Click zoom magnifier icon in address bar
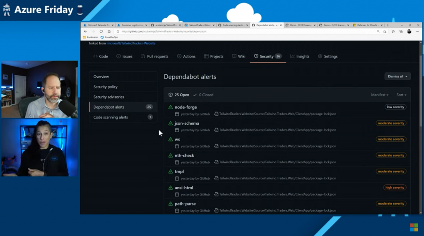 click(x=378, y=31)
